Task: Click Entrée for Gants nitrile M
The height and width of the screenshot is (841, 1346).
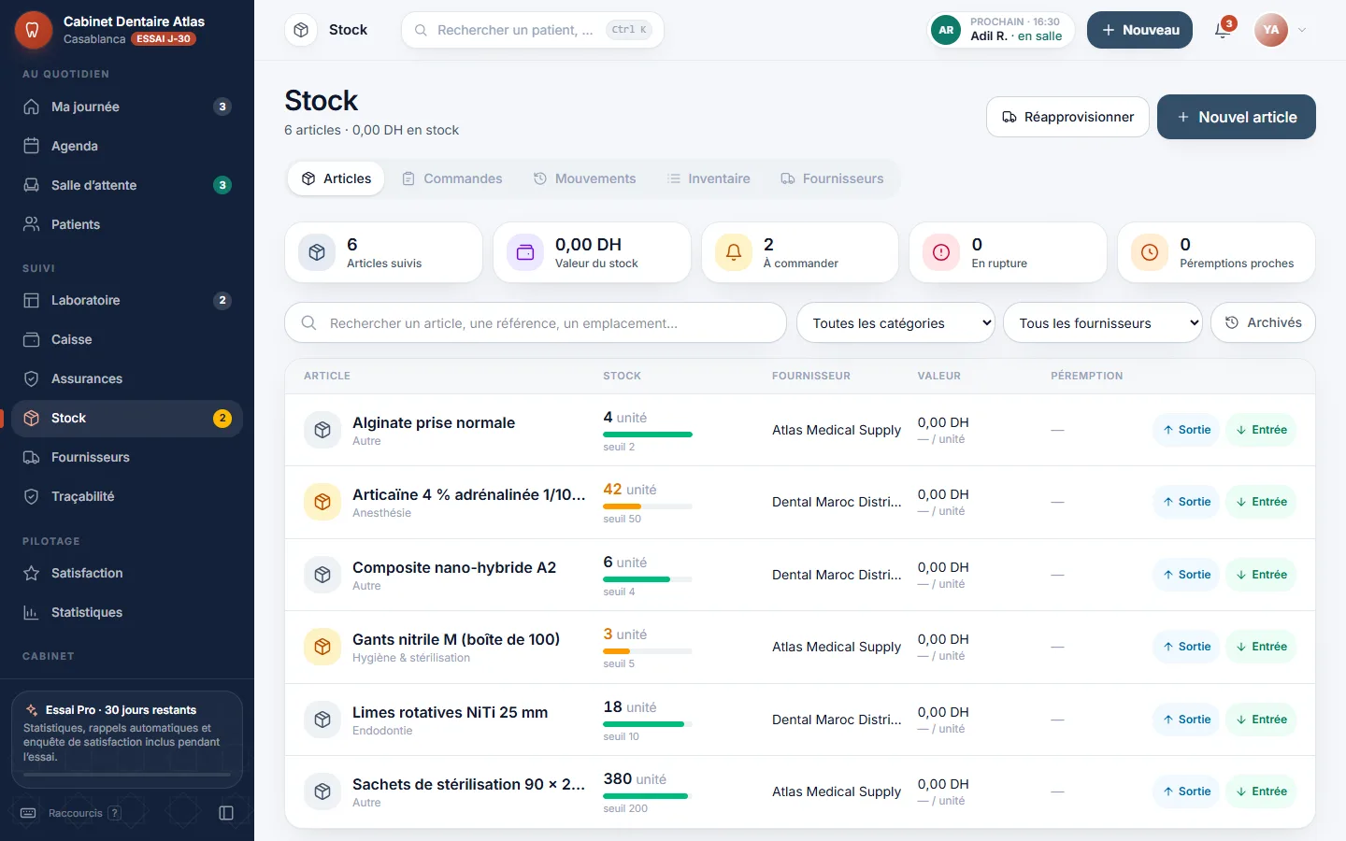Action: pos(1261,647)
